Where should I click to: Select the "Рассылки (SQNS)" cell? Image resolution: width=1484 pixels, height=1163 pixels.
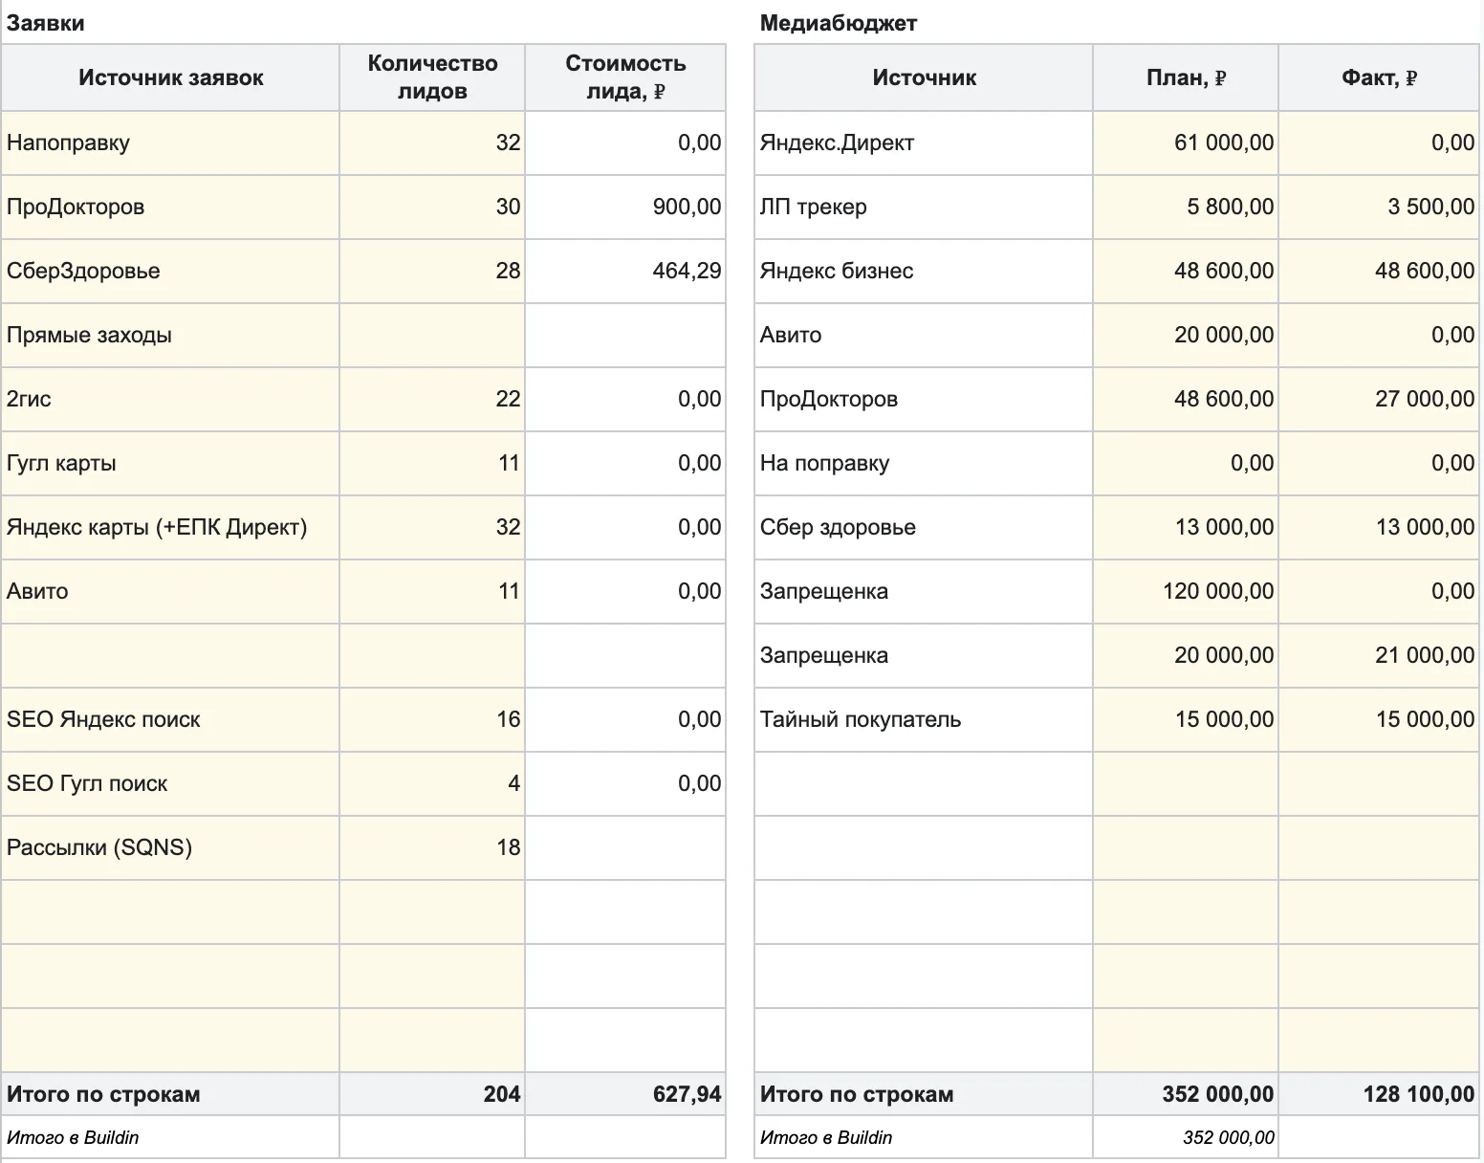coord(170,848)
